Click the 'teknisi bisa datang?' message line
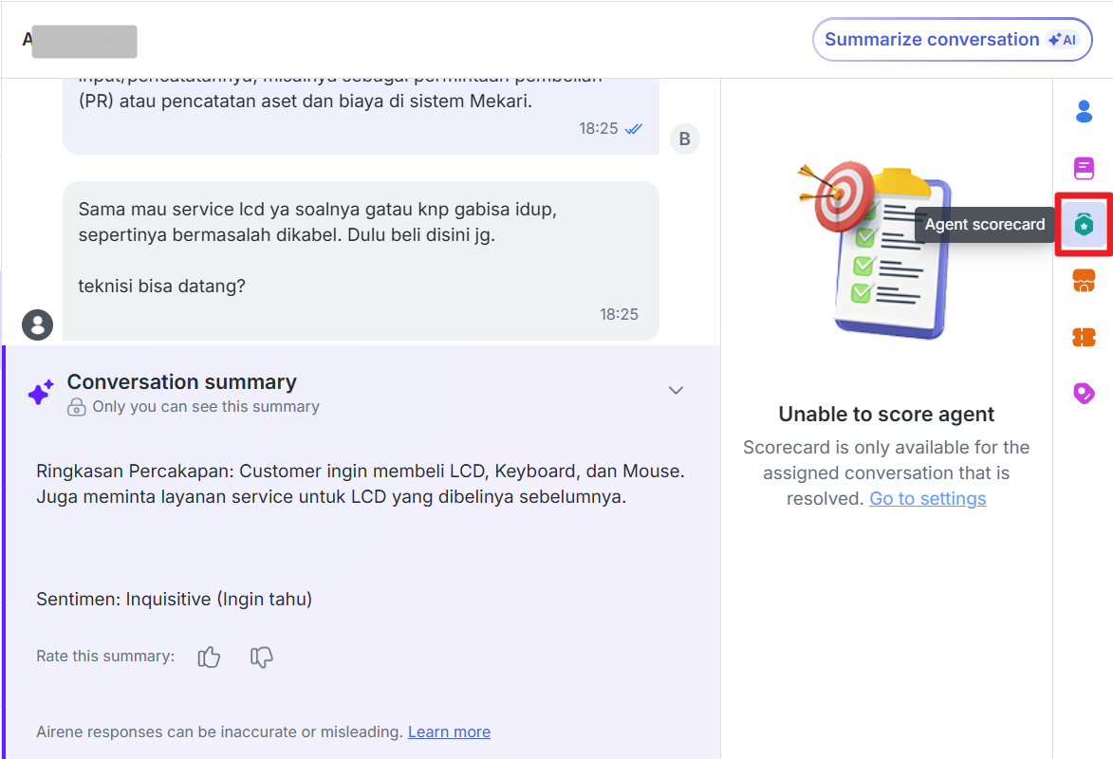 pos(162,287)
